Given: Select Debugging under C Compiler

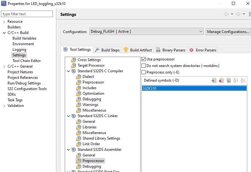Looking at the screenshot, I should pos(92,99).
